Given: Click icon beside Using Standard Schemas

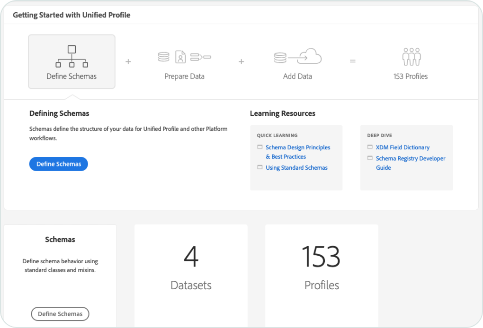Looking at the screenshot, I should point(260,168).
